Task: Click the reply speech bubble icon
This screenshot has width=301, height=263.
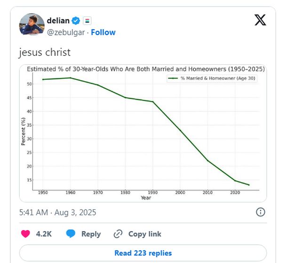Action: coord(71,234)
